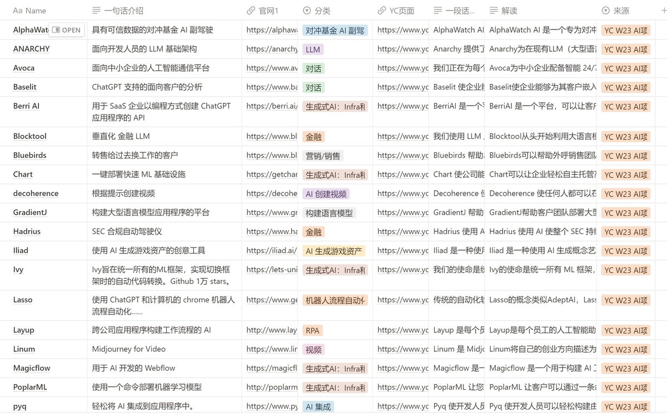667x418 pixels.
Task: Select the 金融 tag in Blocktool row
Action: point(313,137)
